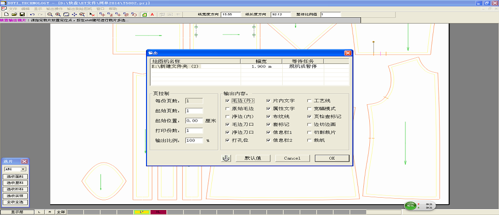Click the 全收全选 button
The width and height of the screenshot is (499, 215).
click(15, 202)
